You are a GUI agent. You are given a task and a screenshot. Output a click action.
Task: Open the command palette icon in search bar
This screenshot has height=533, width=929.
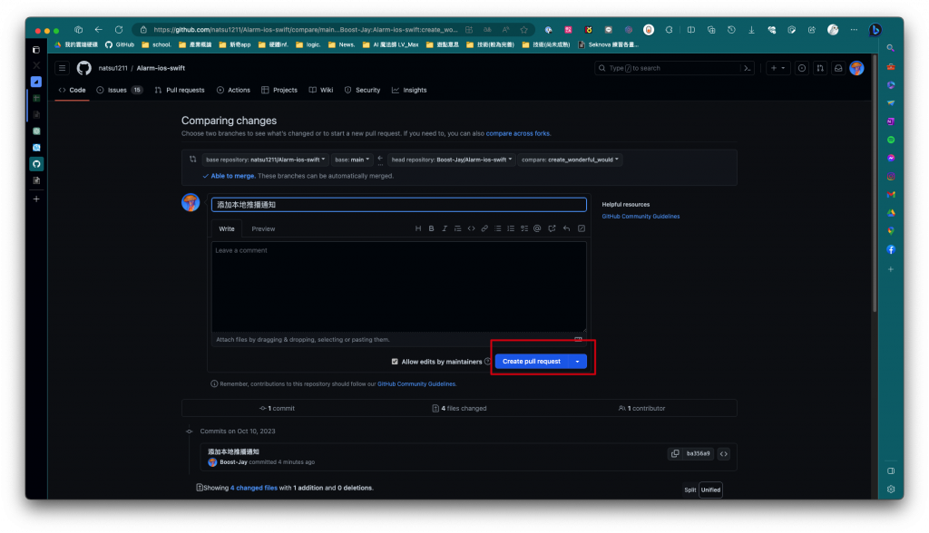tap(748, 68)
